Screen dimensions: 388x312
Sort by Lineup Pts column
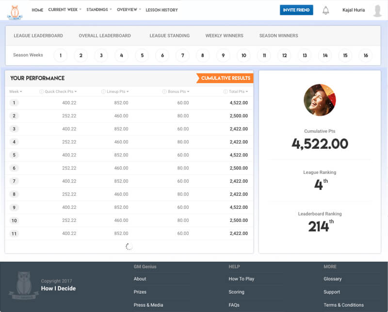click(x=118, y=92)
